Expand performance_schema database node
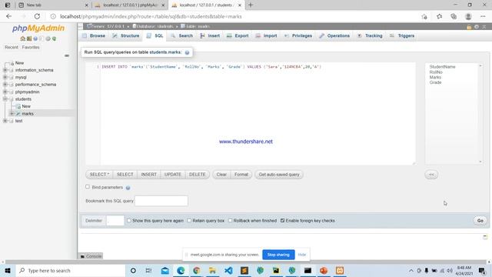The image size is (492, 277). 5,85
